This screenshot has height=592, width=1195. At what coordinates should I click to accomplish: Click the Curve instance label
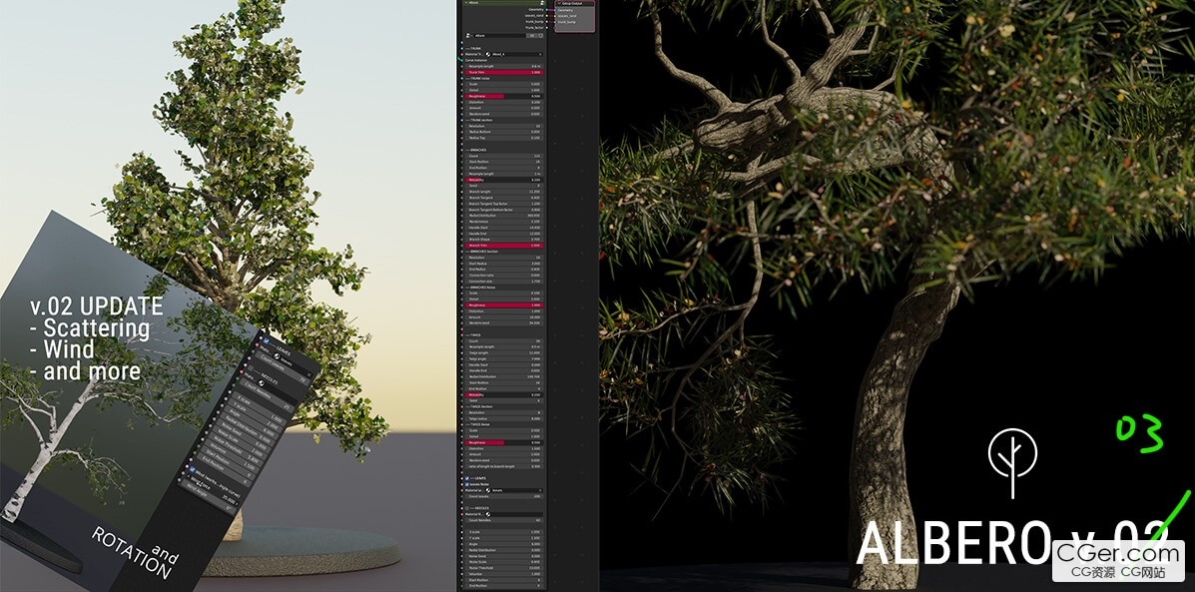(x=477, y=60)
